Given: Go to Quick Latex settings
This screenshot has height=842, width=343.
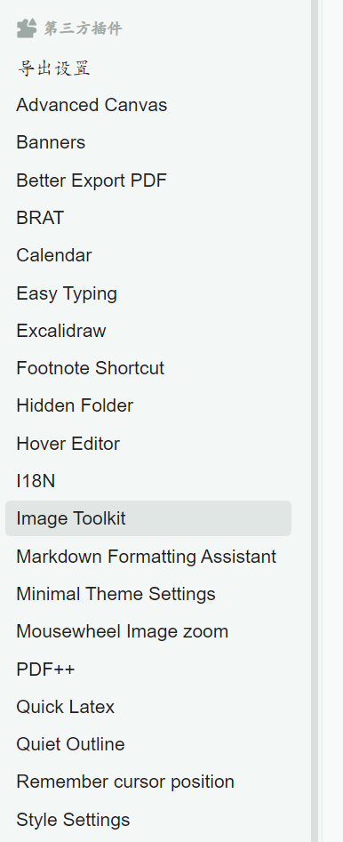Looking at the screenshot, I should (x=148, y=707).
